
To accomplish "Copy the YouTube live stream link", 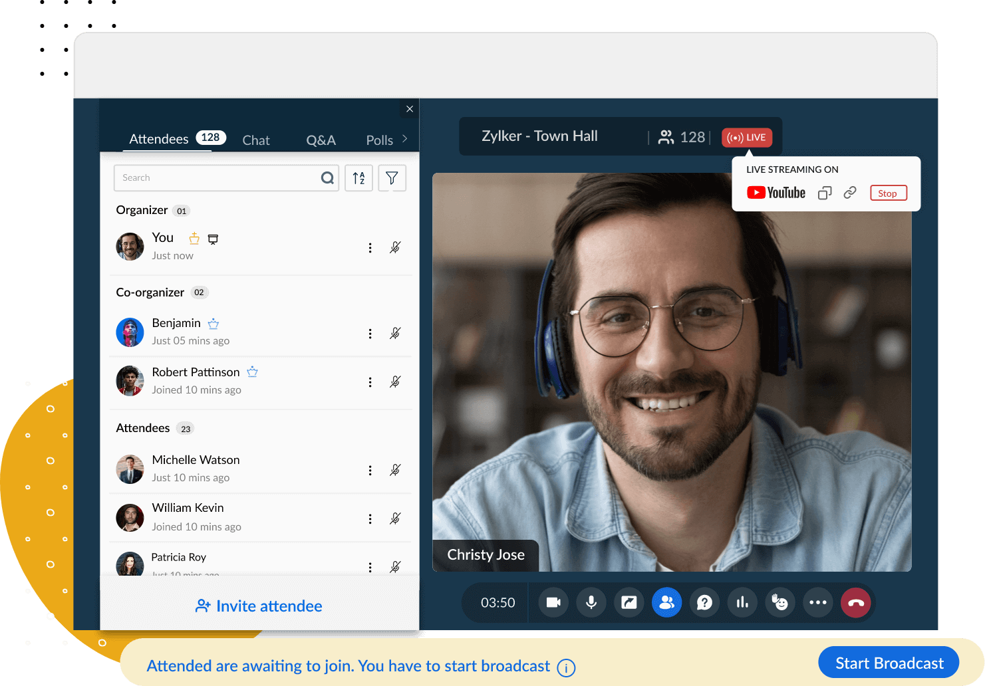I will pos(825,193).
